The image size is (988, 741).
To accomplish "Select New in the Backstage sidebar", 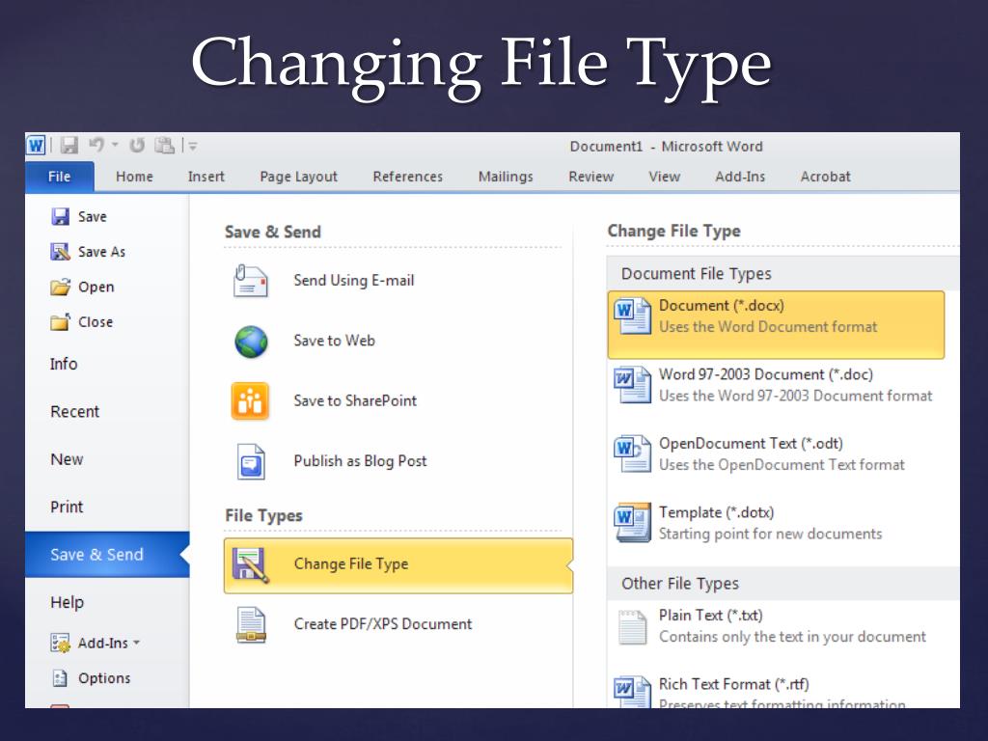I will (x=67, y=459).
